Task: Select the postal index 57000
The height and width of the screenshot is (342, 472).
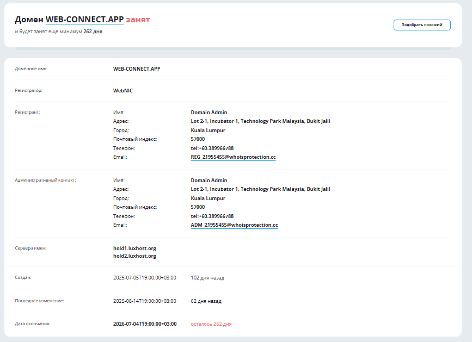Action: [x=197, y=139]
